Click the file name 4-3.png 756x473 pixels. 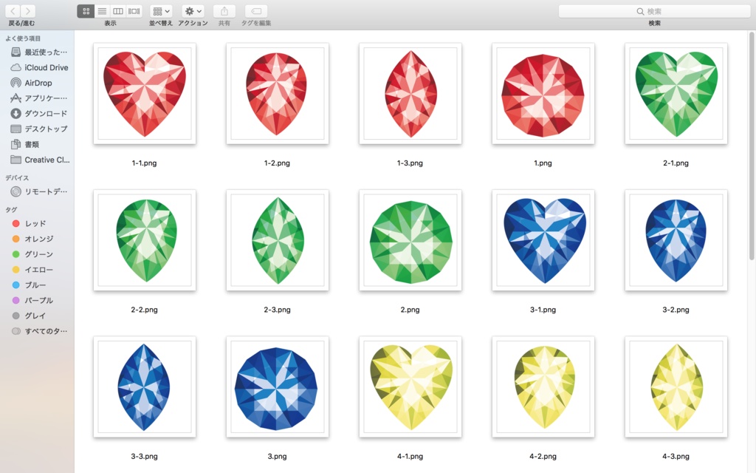pyautogui.click(x=676, y=457)
